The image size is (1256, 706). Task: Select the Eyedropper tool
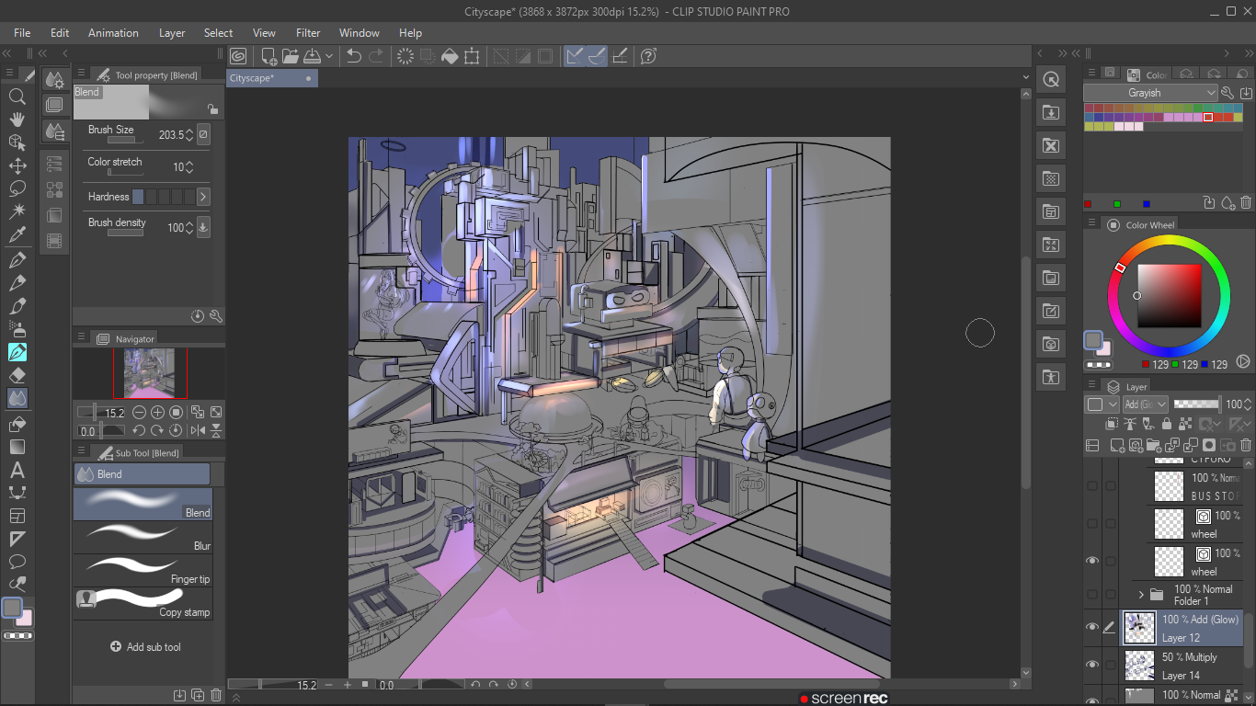pos(17,235)
